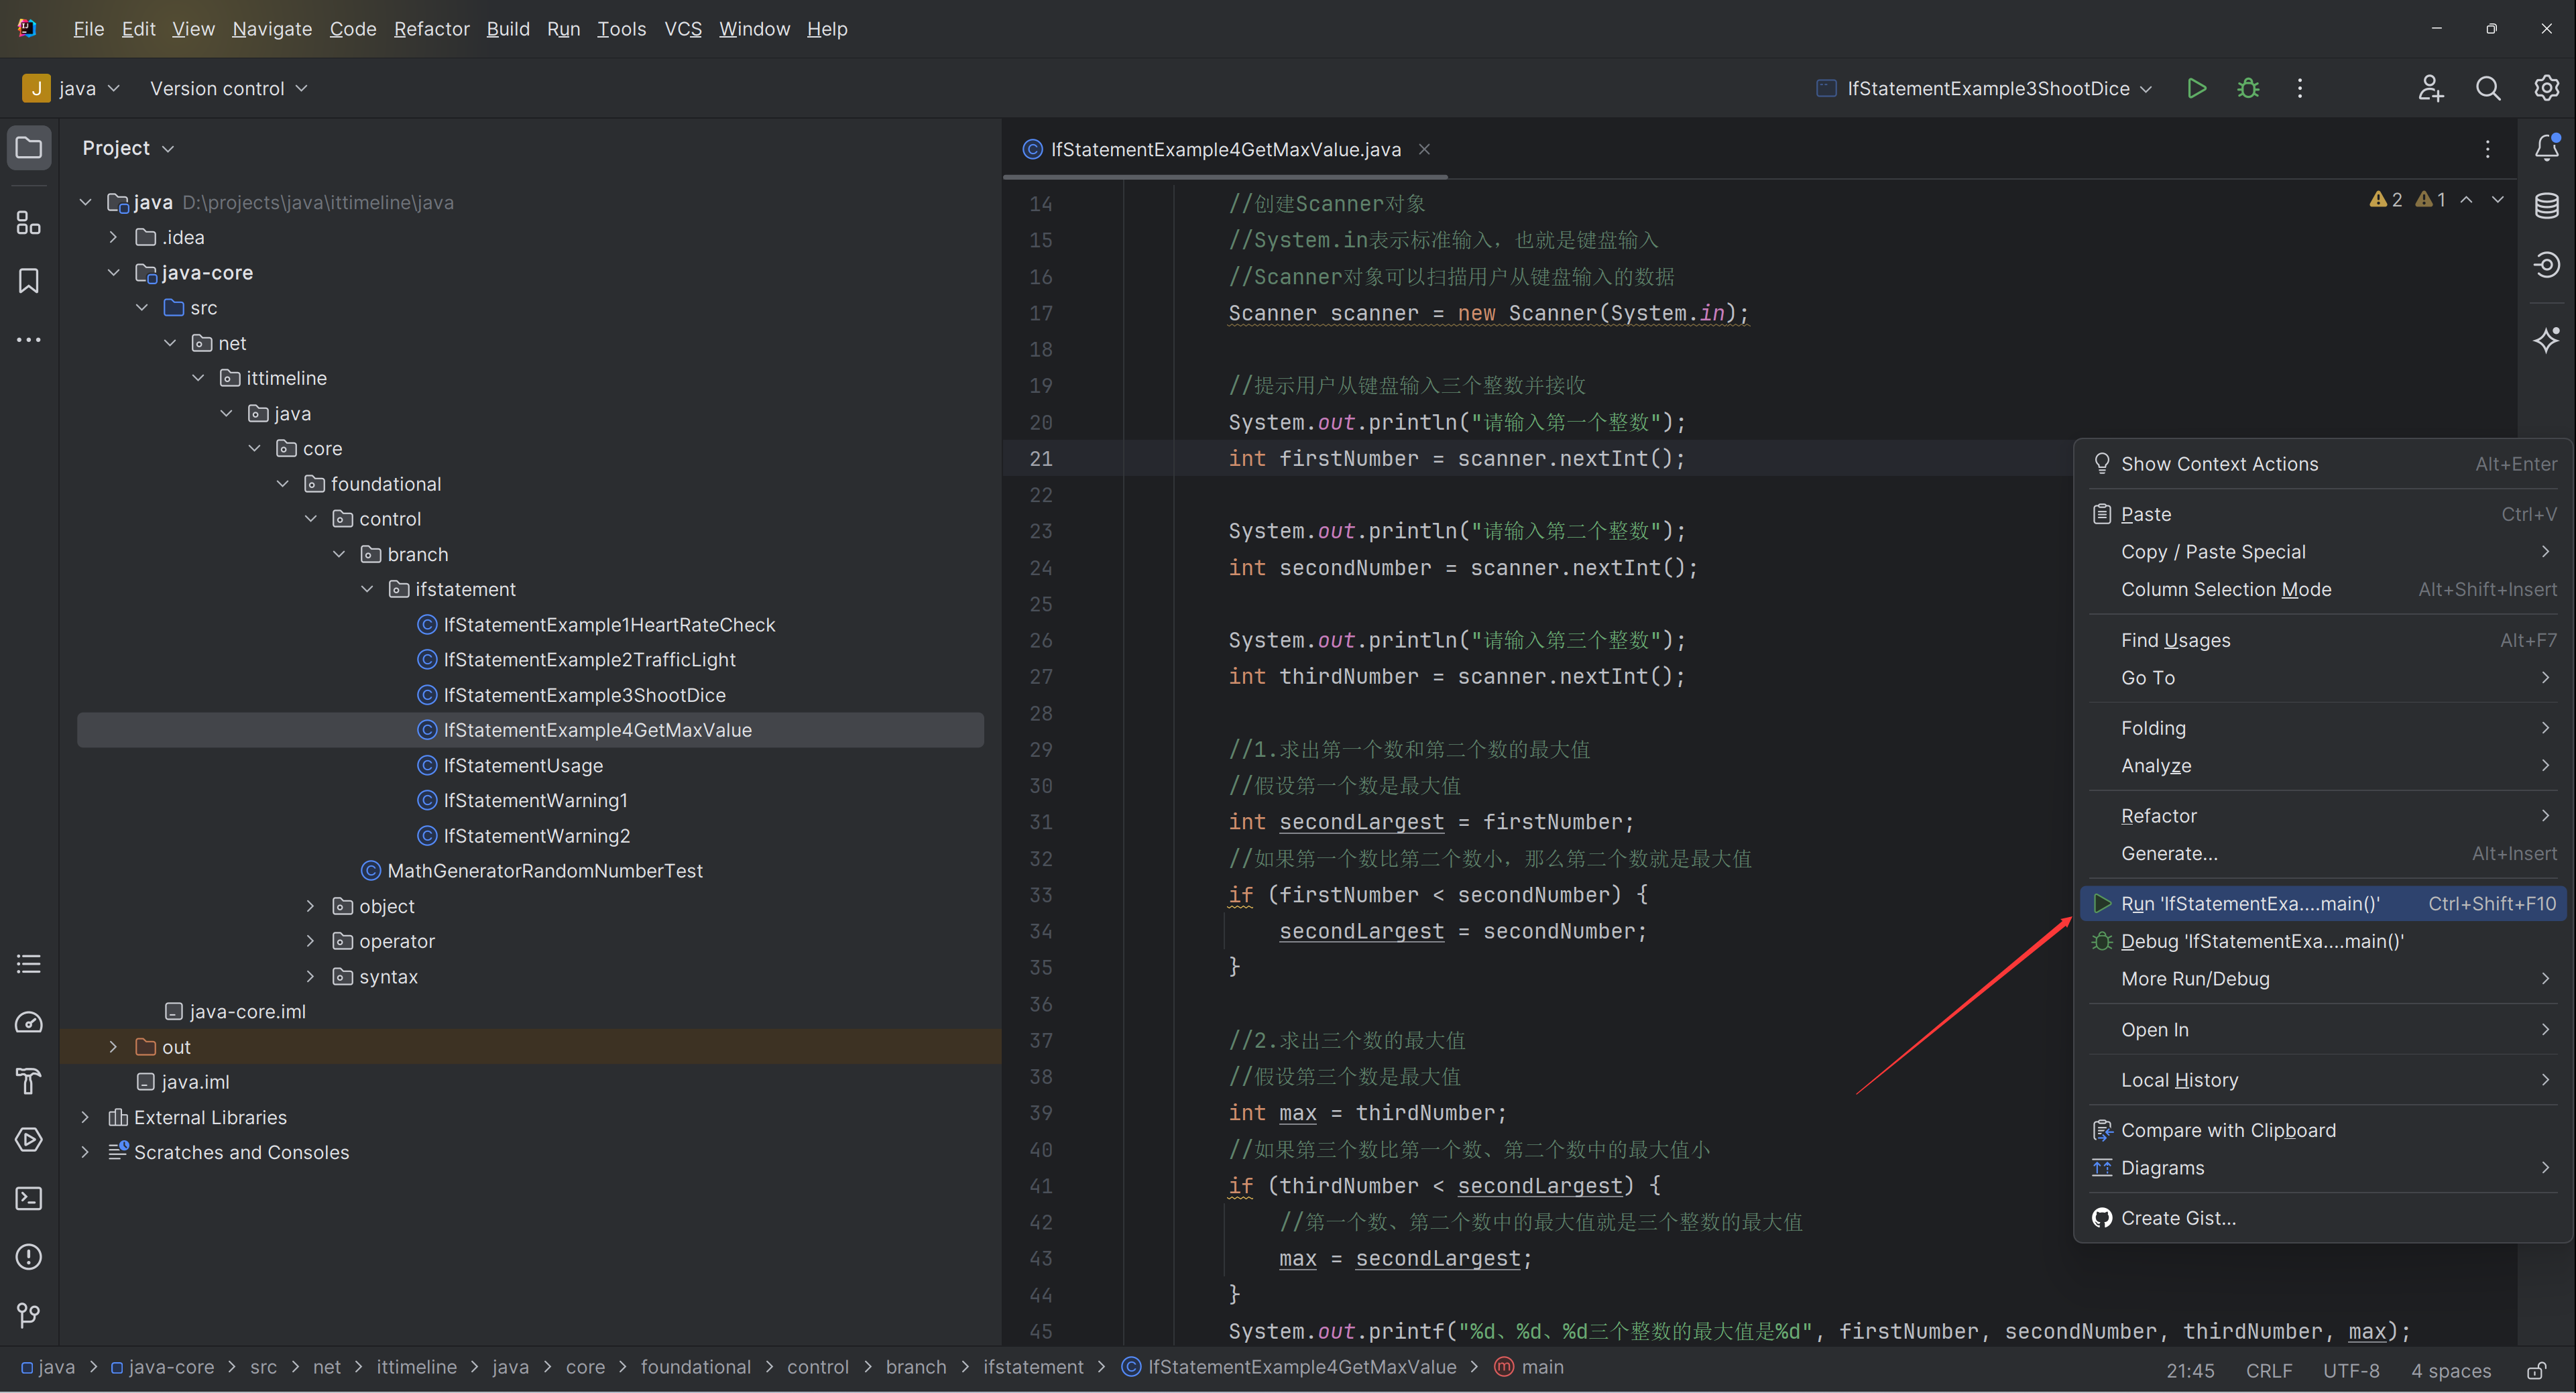Expand the out folder
The image size is (2576, 1393).
(x=113, y=1047)
